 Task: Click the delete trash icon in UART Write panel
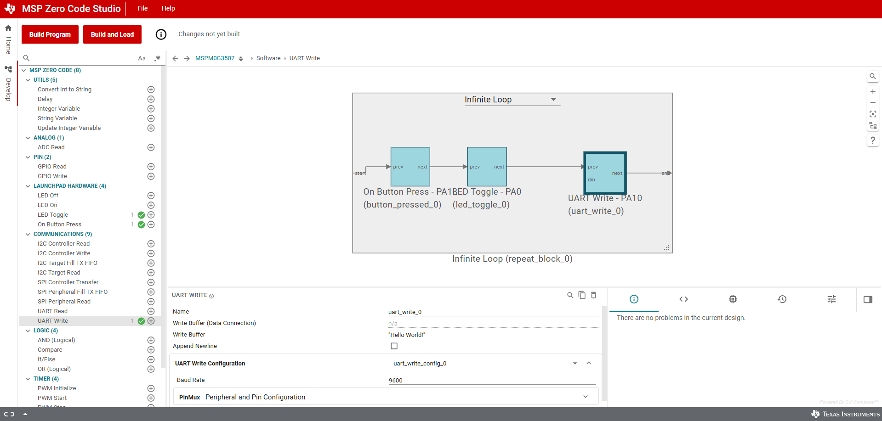pyautogui.click(x=593, y=295)
